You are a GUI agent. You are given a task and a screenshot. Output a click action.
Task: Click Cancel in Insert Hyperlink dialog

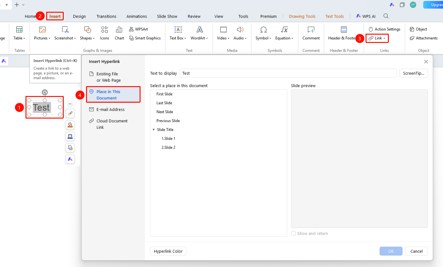(416, 251)
